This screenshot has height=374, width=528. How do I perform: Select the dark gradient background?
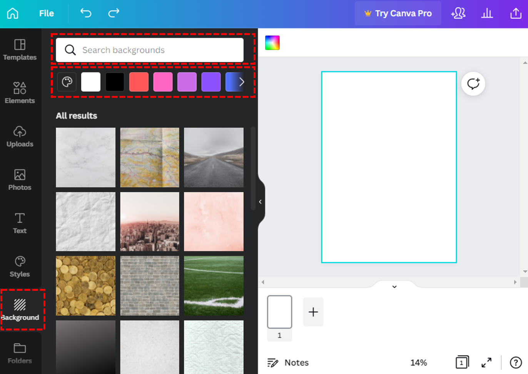click(x=85, y=347)
